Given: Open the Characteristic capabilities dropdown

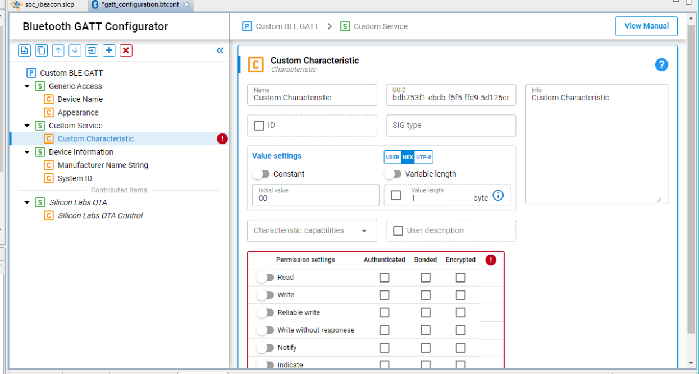Looking at the screenshot, I should 312,230.
